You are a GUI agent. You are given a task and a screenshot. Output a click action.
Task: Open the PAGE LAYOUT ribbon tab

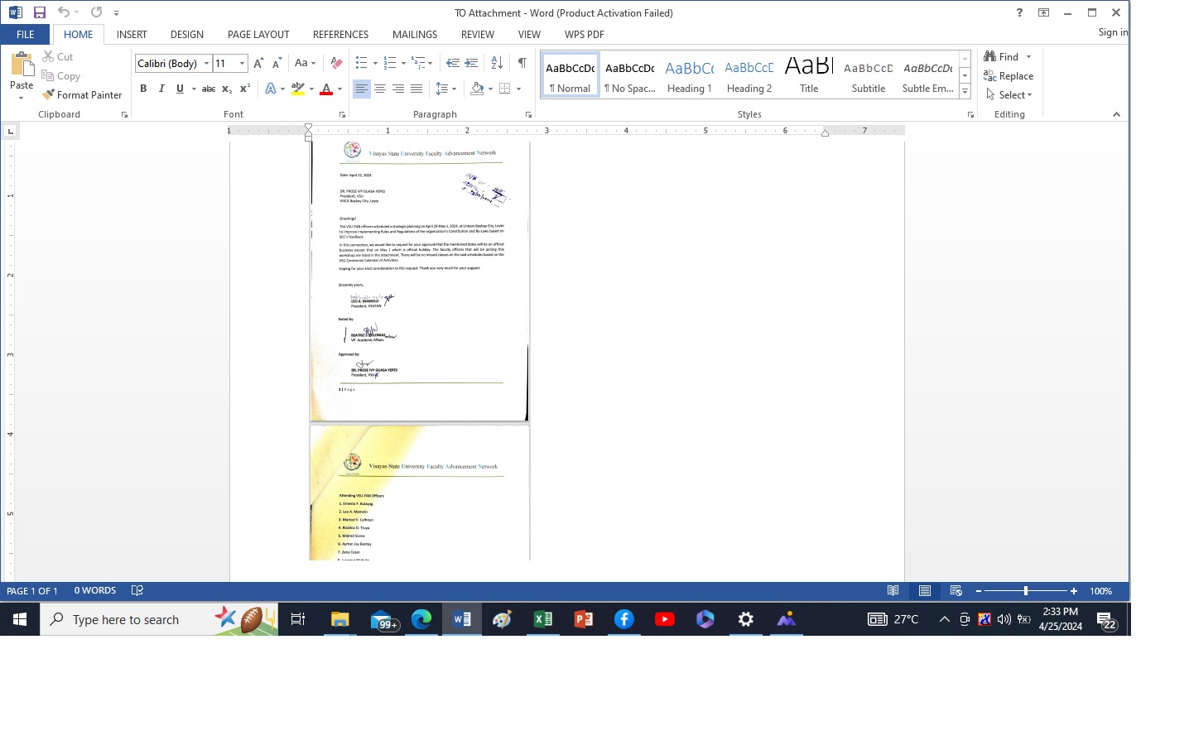point(258,35)
